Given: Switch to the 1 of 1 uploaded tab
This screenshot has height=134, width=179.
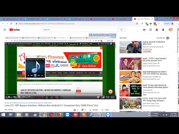Looking at the screenshot, I should coord(121,19).
